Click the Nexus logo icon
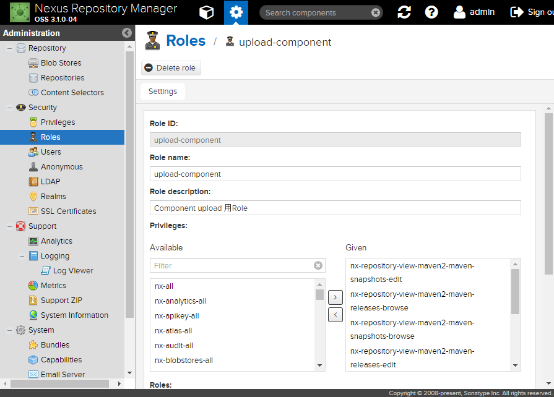 [x=20, y=12]
